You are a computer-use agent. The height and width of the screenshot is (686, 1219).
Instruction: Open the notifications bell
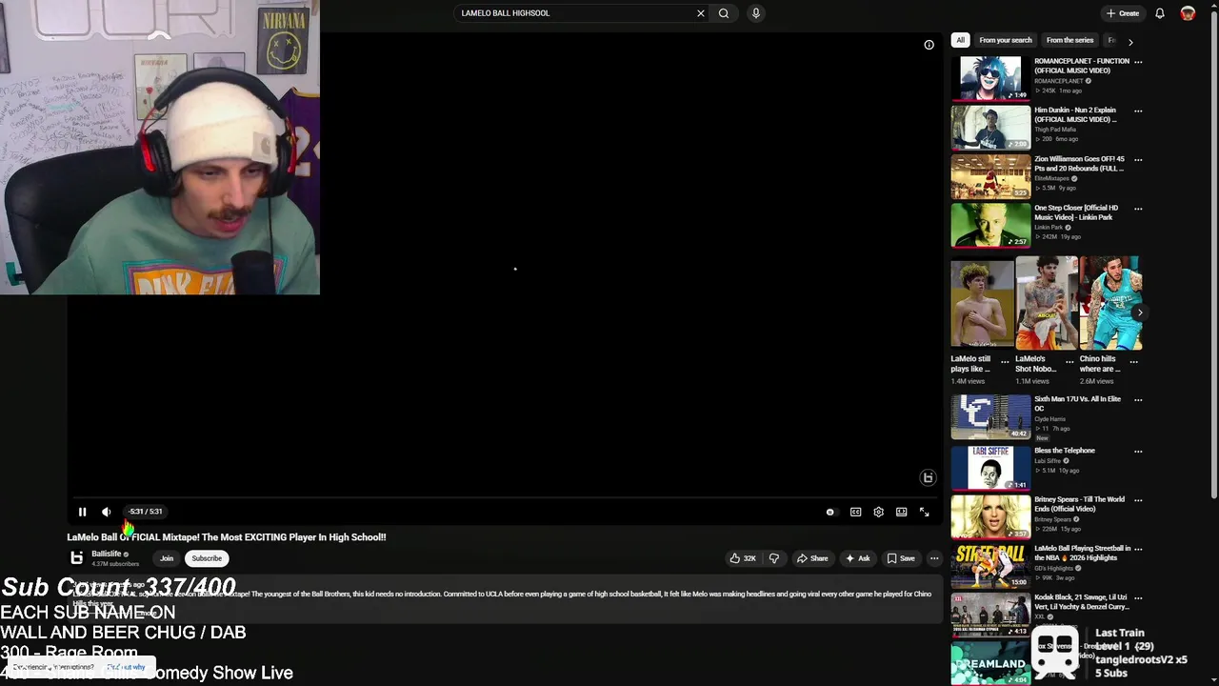1159,13
